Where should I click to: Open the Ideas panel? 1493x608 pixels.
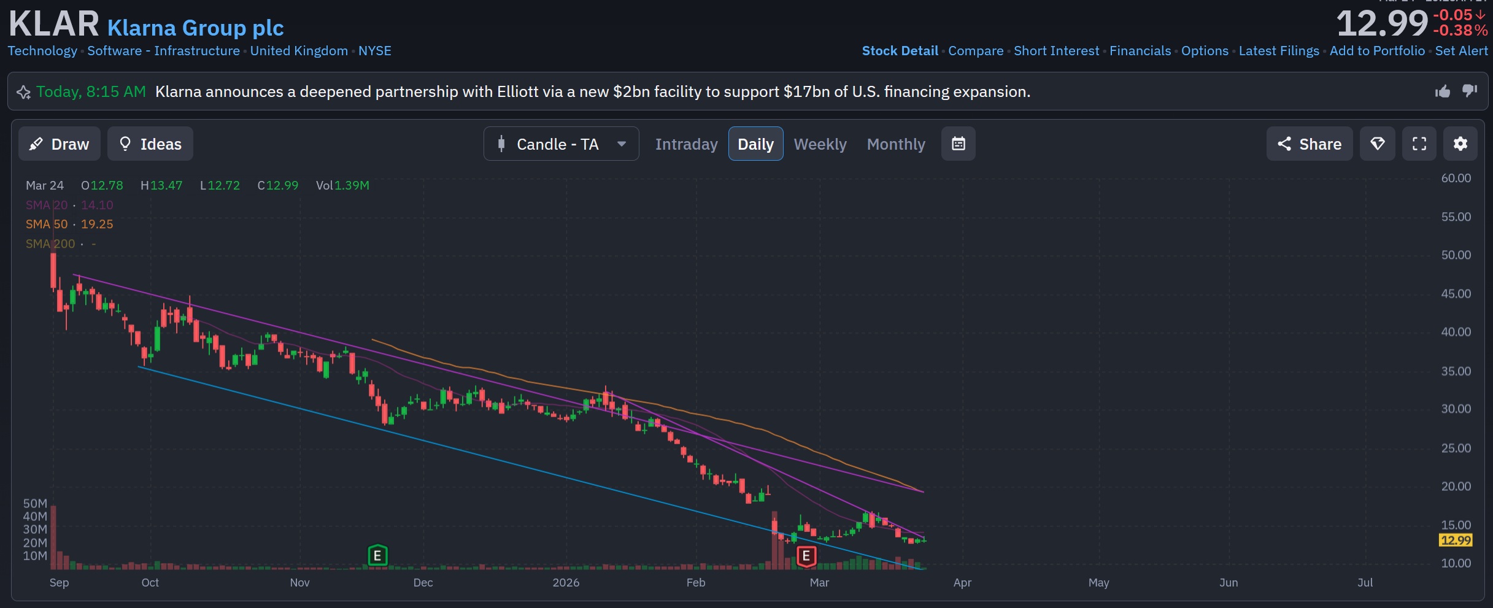pos(150,144)
